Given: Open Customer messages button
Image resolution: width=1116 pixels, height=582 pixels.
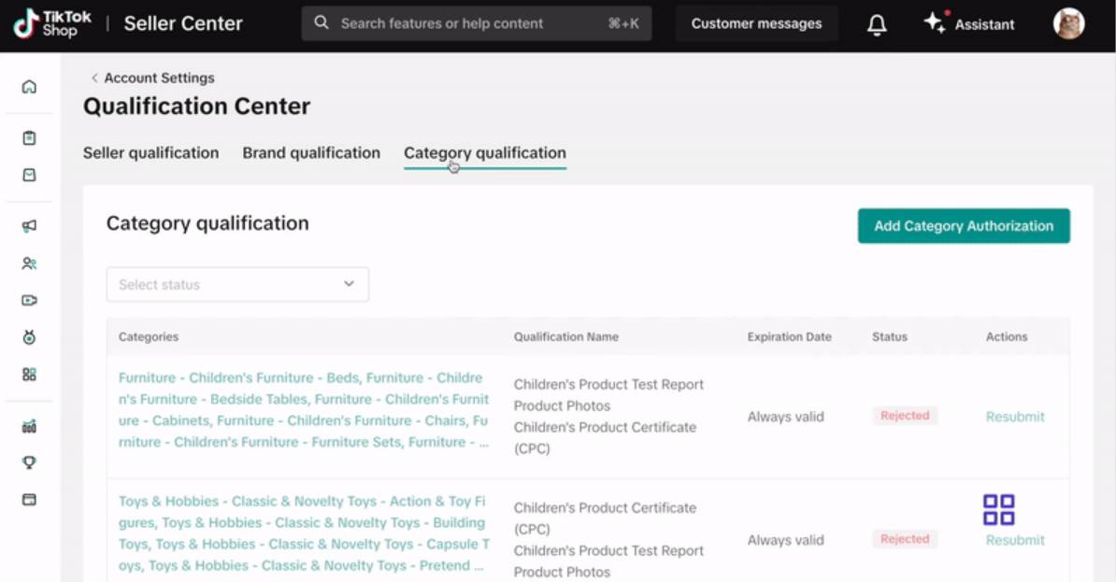Looking at the screenshot, I should (756, 23).
